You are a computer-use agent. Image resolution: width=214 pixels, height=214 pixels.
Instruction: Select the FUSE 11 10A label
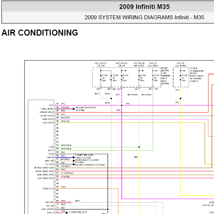pos(116,78)
